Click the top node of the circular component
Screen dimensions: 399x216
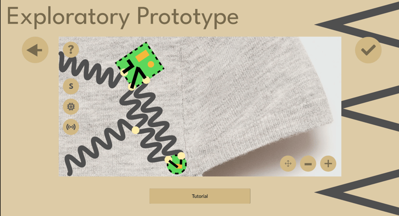pos(181,155)
